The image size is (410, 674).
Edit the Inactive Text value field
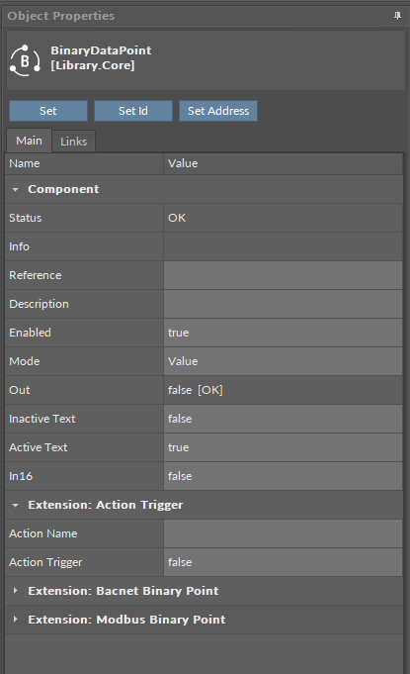[x=283, y=419]
